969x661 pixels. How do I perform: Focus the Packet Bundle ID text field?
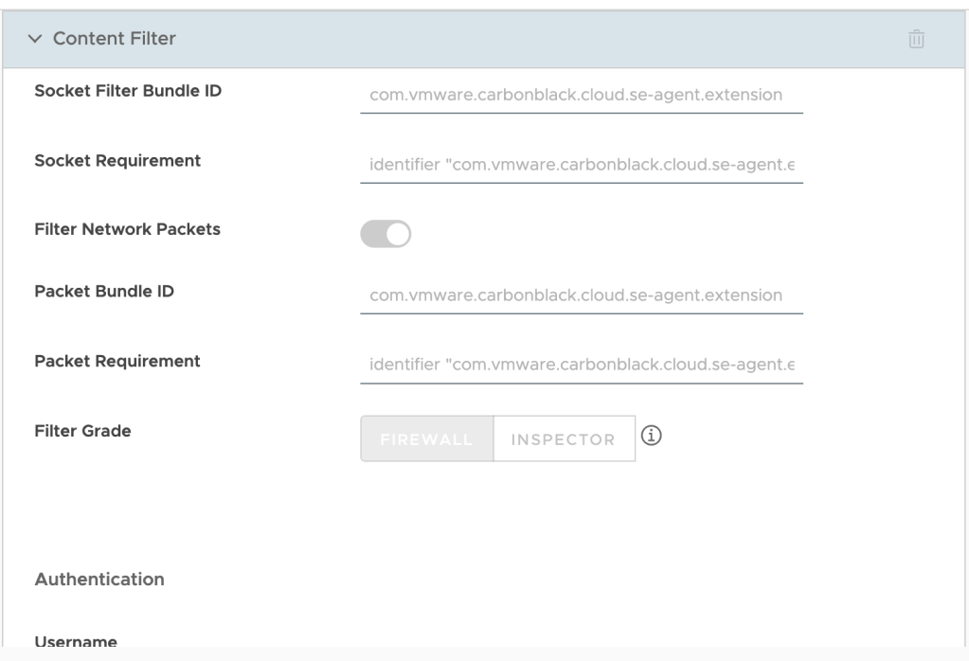(581, 295)
